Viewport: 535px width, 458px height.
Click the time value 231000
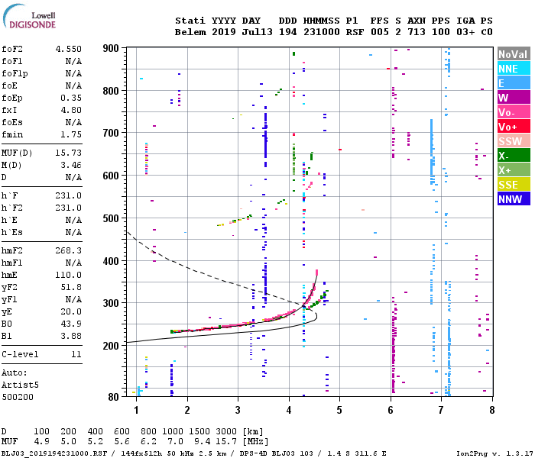tap(322, 32)
